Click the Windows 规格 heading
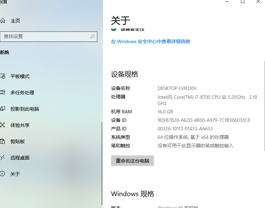 tap(132, 194)
